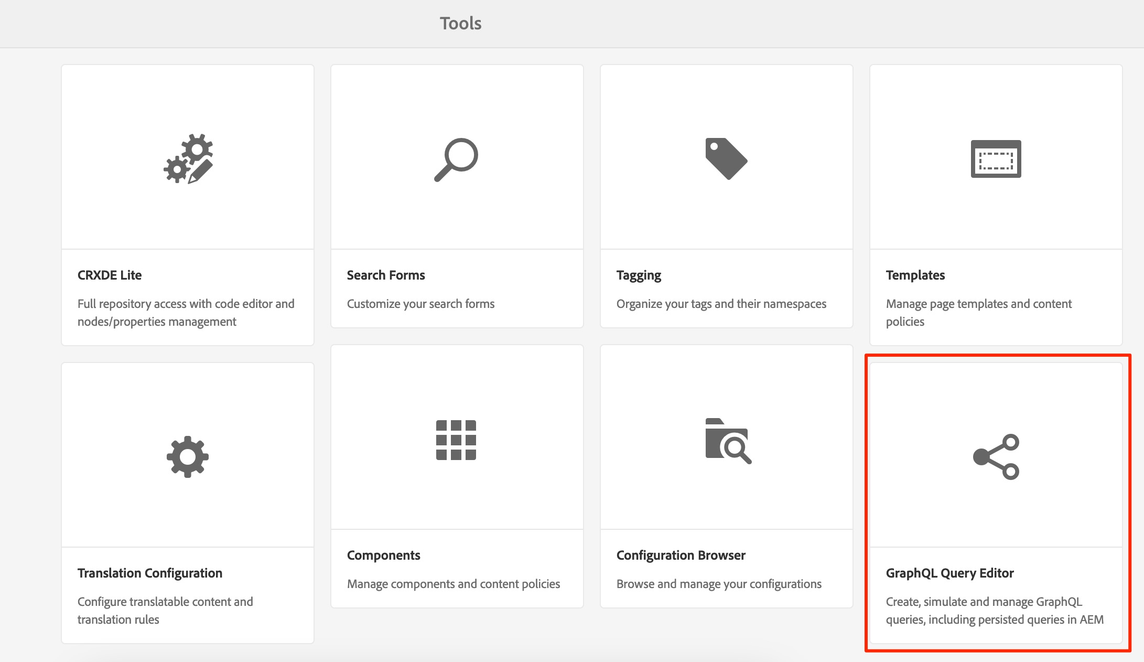Click 'Organize your tags and their namespaces' text
Image resolution: width=1144 pixels, height=662 pixels.
(721, 304)
